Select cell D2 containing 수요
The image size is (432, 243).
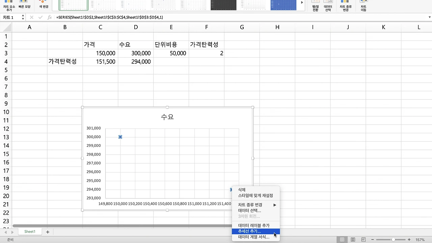pos(136,45)
